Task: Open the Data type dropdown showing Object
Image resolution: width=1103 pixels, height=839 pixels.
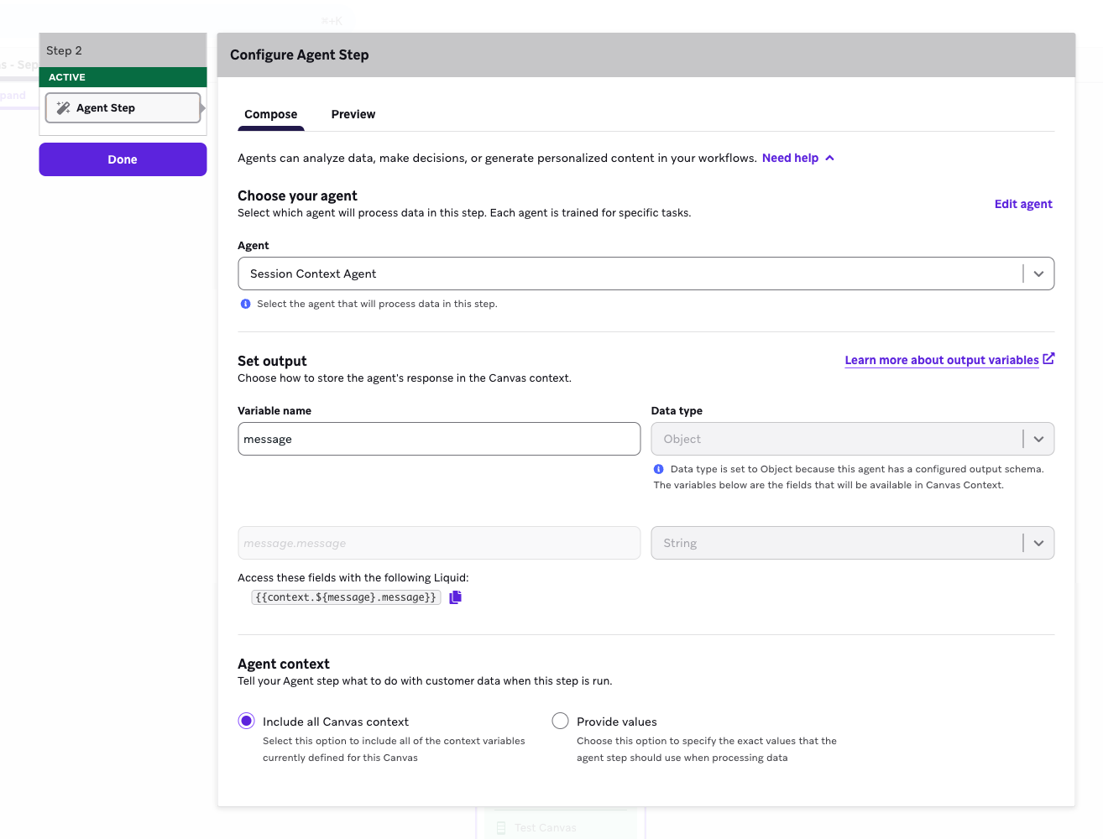Action: coord(1039,439)
